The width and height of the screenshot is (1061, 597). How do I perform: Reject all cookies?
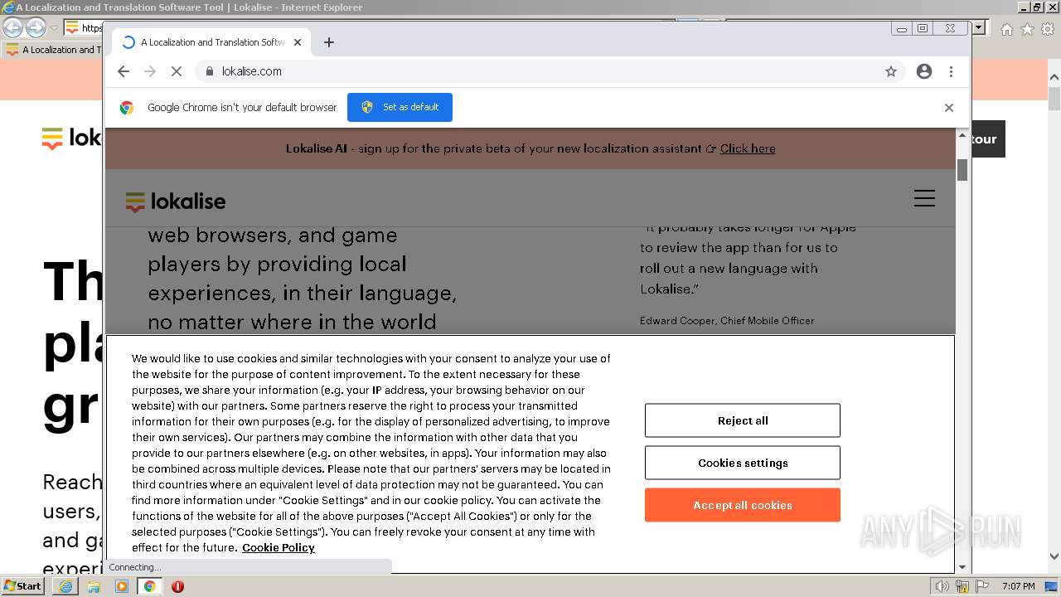pos(743,420)
